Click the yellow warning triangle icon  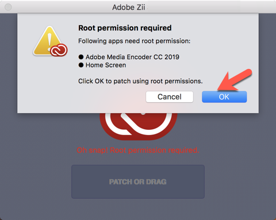tap(48, 41)
